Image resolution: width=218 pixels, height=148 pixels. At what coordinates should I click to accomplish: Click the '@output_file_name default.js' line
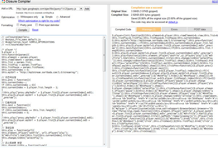[x=21, y=40]
